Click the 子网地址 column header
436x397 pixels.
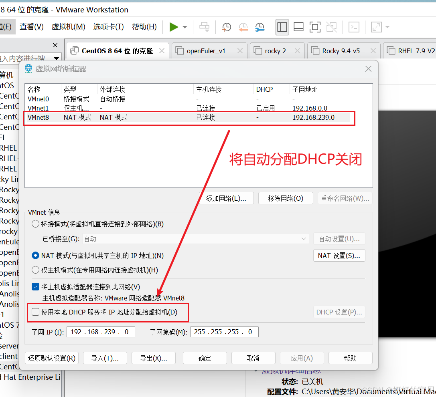(x=320, y=89)
